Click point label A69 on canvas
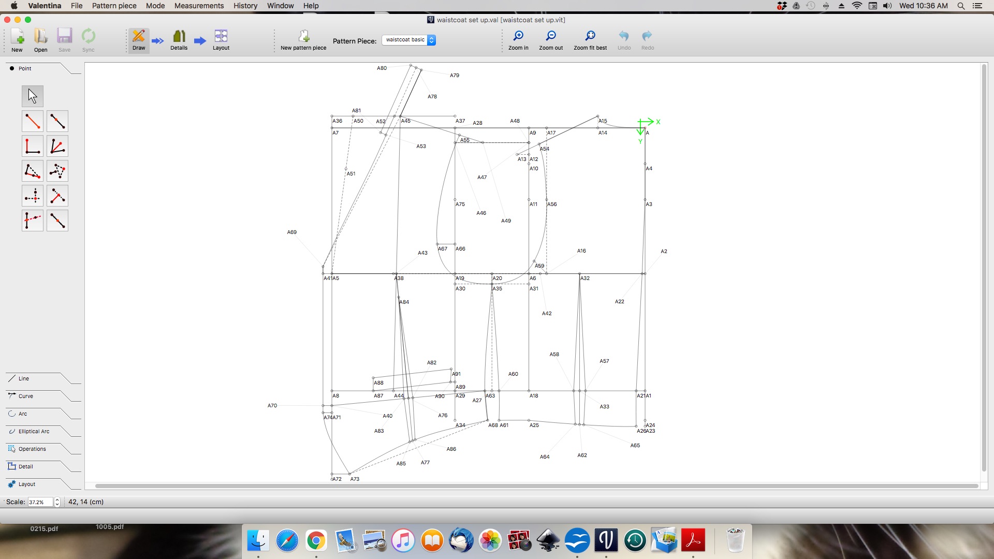The image size is (994, 559). pyautogui.click(x=292, y=232)
